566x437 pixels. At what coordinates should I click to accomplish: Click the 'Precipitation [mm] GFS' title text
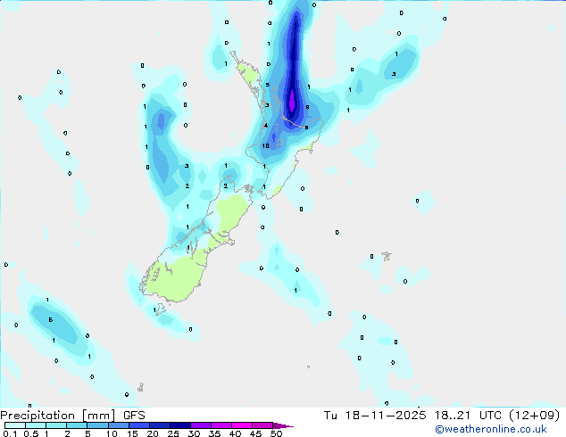[72, 416]
